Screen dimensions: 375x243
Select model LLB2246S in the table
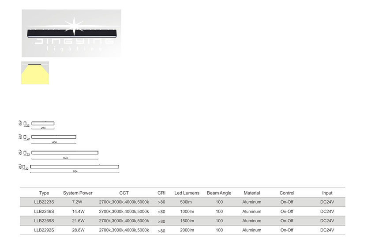(x=44, y=212)
